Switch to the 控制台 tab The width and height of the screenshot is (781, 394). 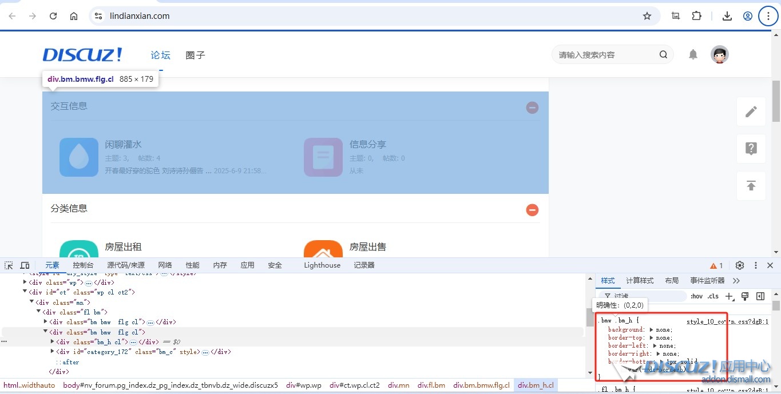point(83,265)
